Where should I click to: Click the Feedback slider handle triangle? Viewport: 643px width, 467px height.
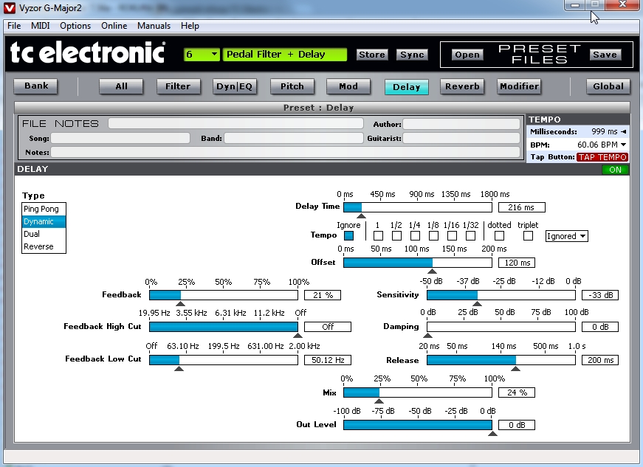click(x=180, y=303)
